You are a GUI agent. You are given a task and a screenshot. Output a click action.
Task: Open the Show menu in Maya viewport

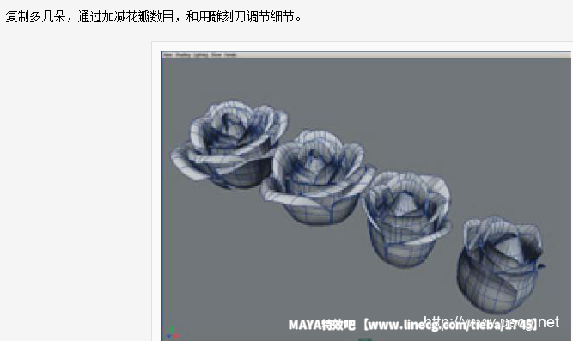216,55
